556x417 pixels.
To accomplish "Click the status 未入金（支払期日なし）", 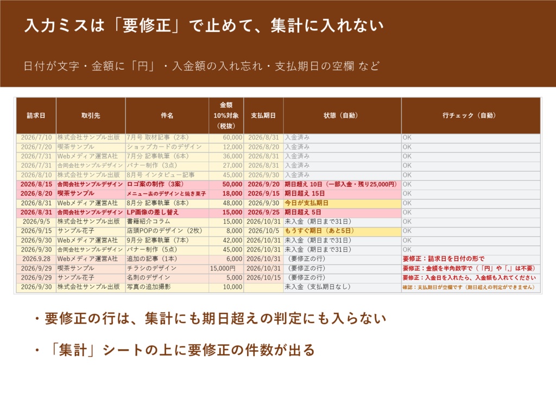I will point(342,287).
